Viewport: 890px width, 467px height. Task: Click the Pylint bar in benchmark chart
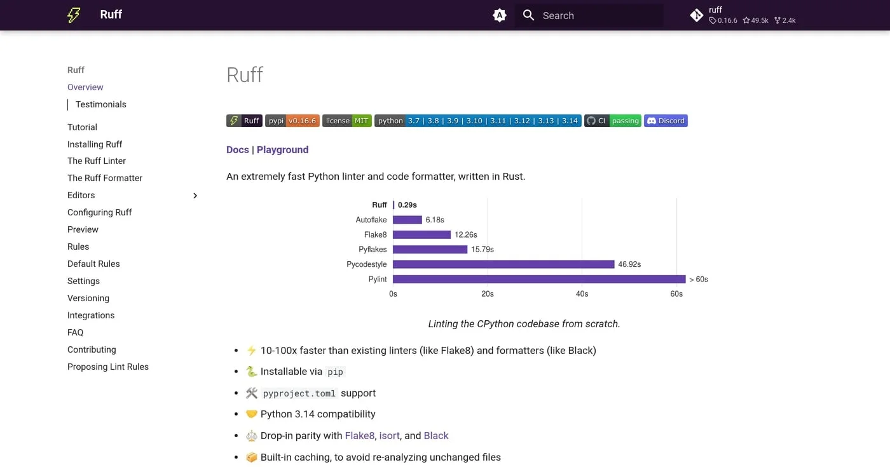coord(539,279)
